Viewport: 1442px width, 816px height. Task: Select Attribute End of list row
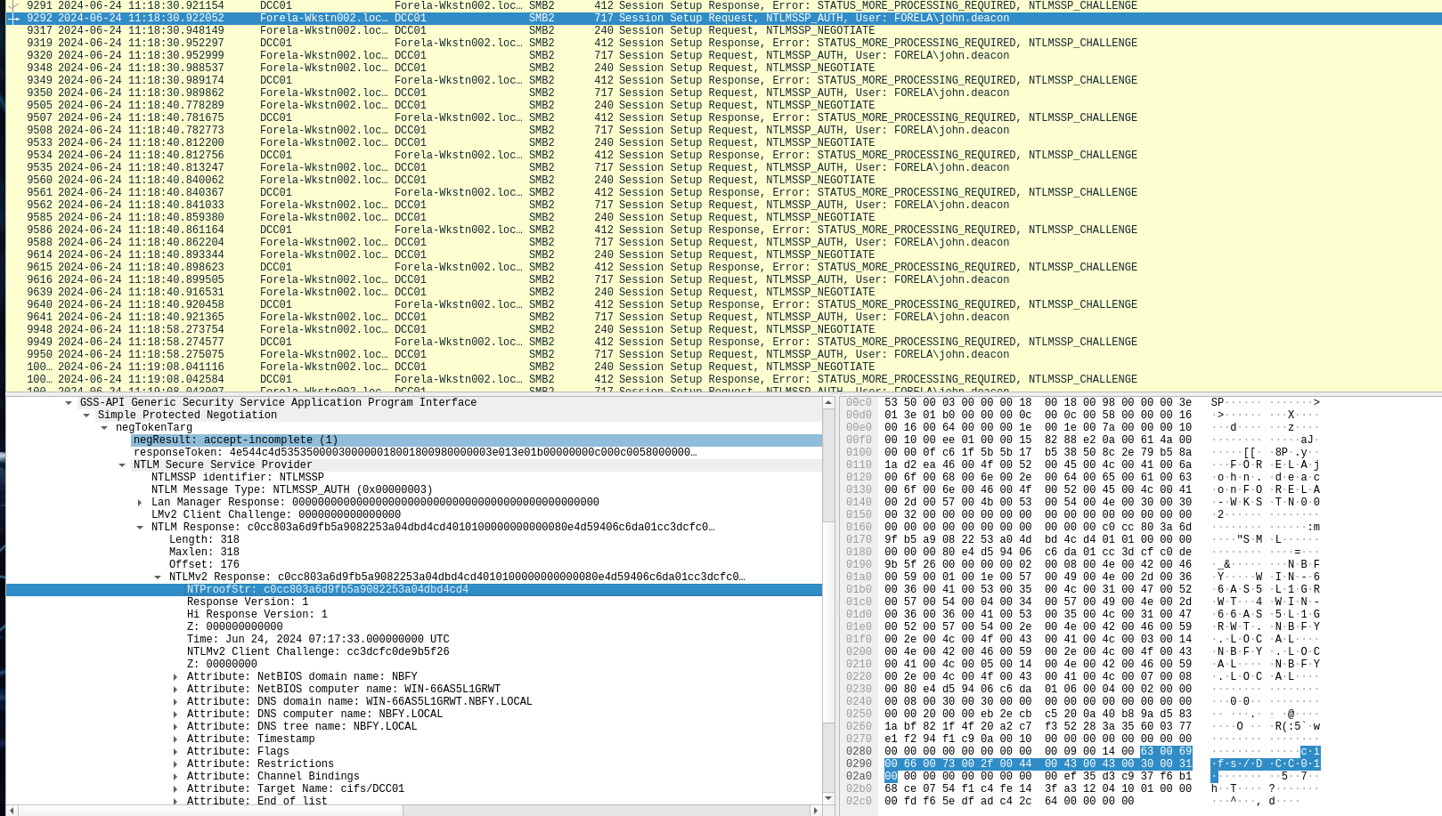pos(257,801)
